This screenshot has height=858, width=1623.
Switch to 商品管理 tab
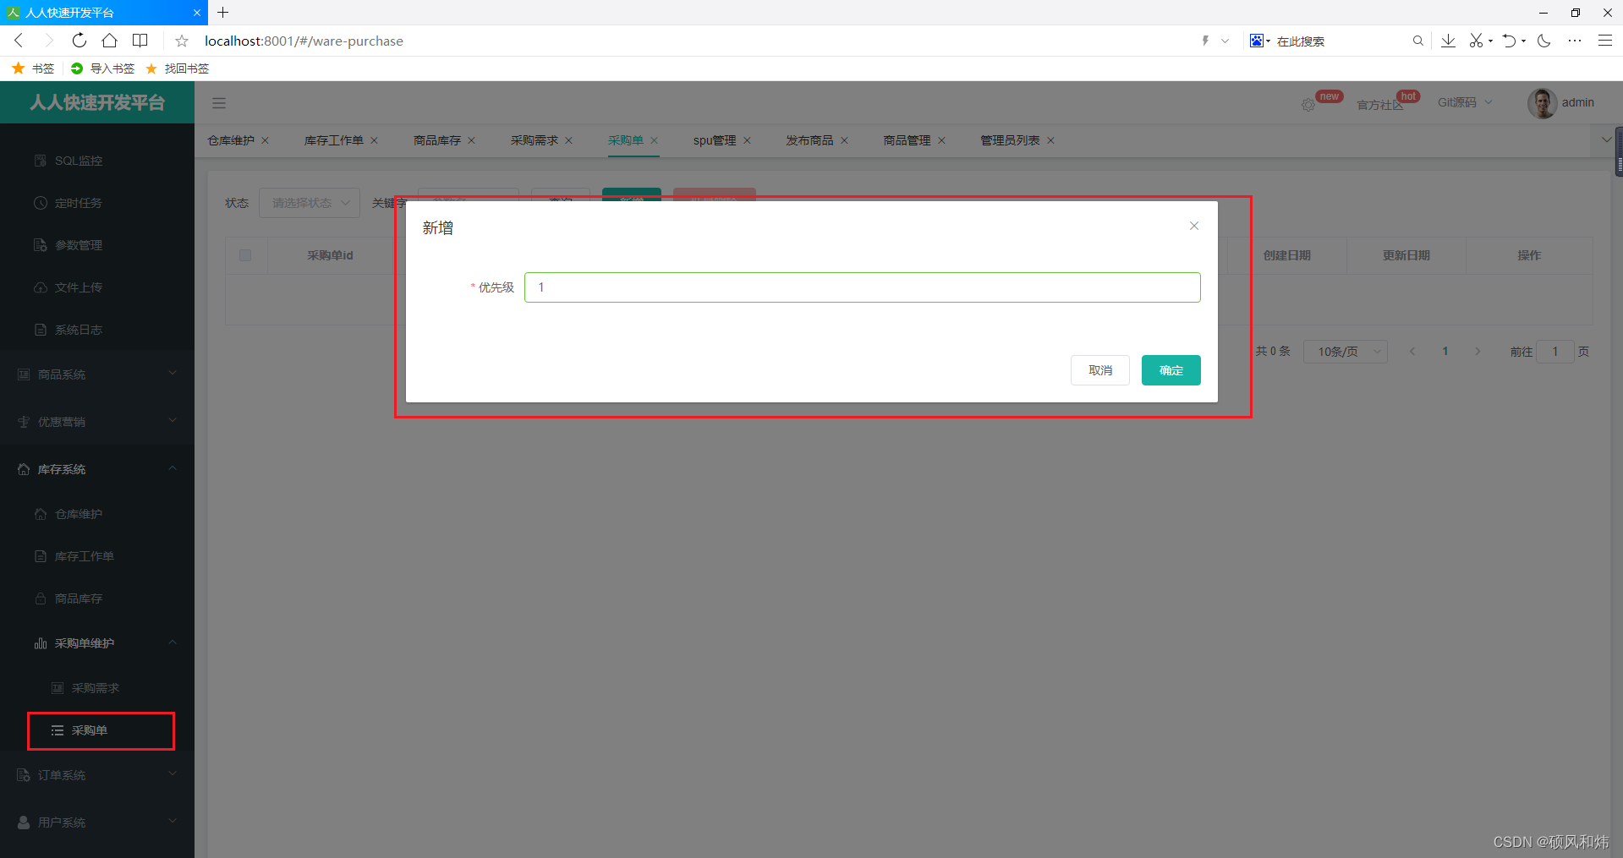(907, 140)
